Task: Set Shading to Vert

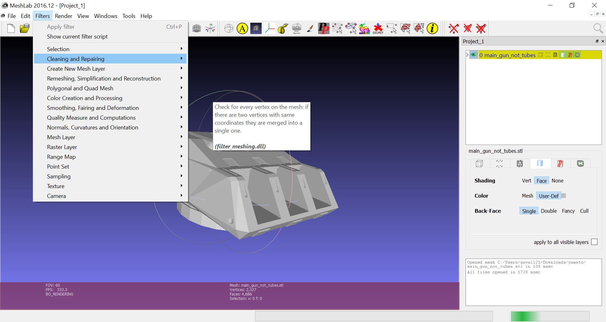Action: tap(526, 181)
